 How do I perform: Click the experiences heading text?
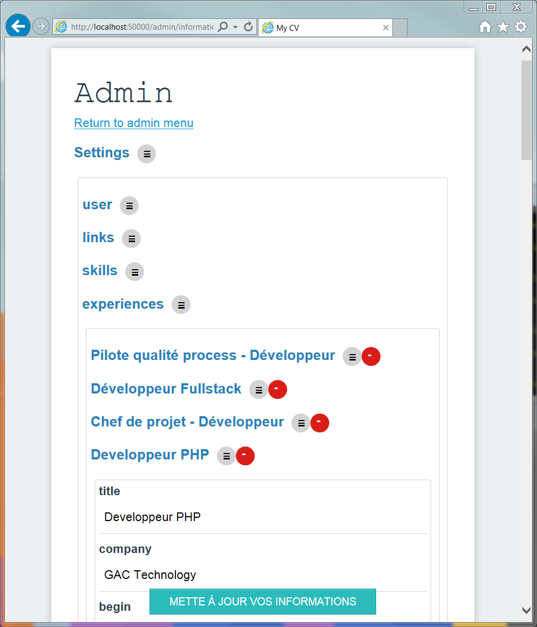click(123, 304)
